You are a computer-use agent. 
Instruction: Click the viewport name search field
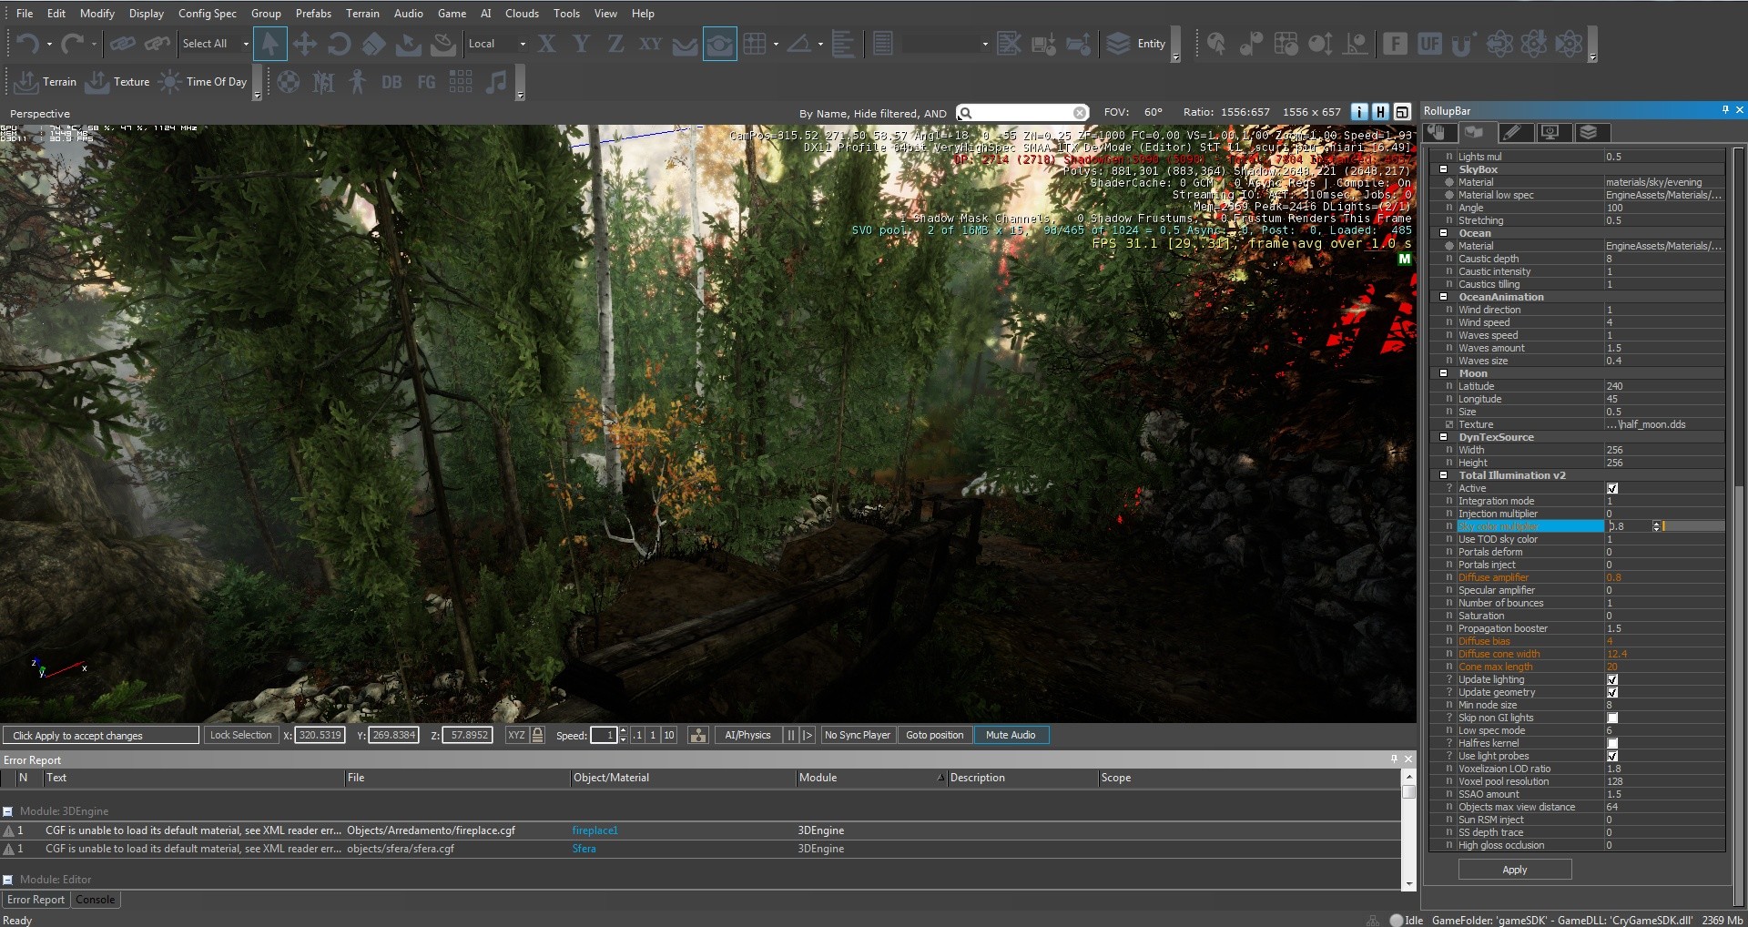[x=1022, y=113]
